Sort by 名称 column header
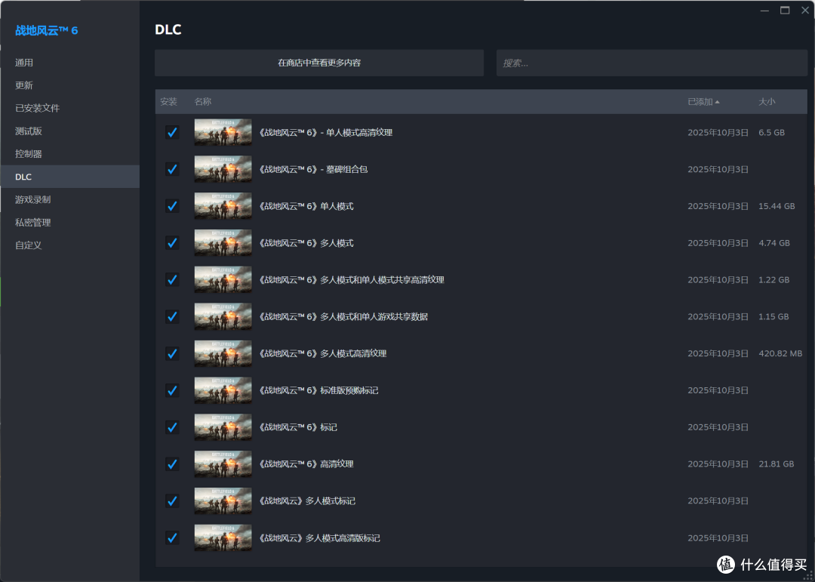 203,102
